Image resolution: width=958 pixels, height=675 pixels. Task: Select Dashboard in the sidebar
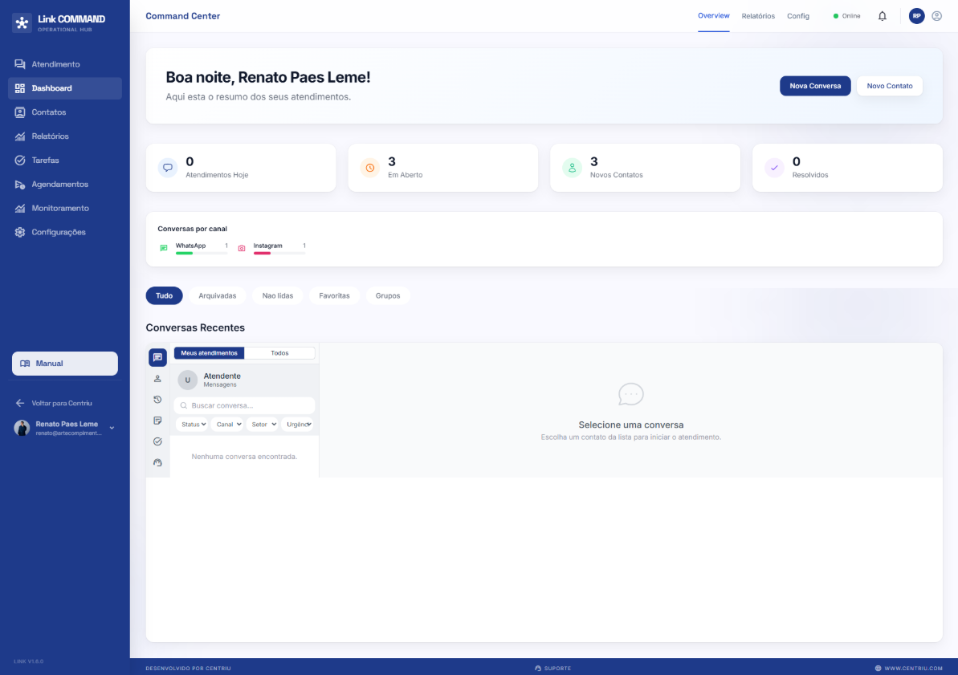coord(65,88)
